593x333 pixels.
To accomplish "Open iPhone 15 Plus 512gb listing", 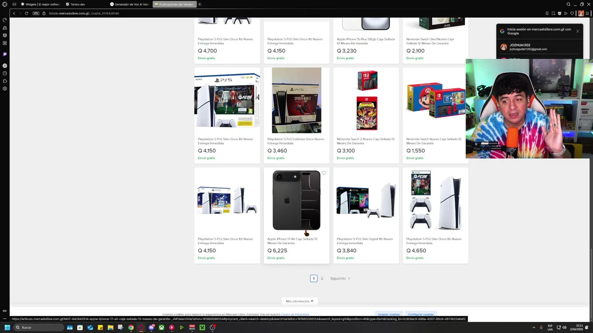I will click(366, 41).
